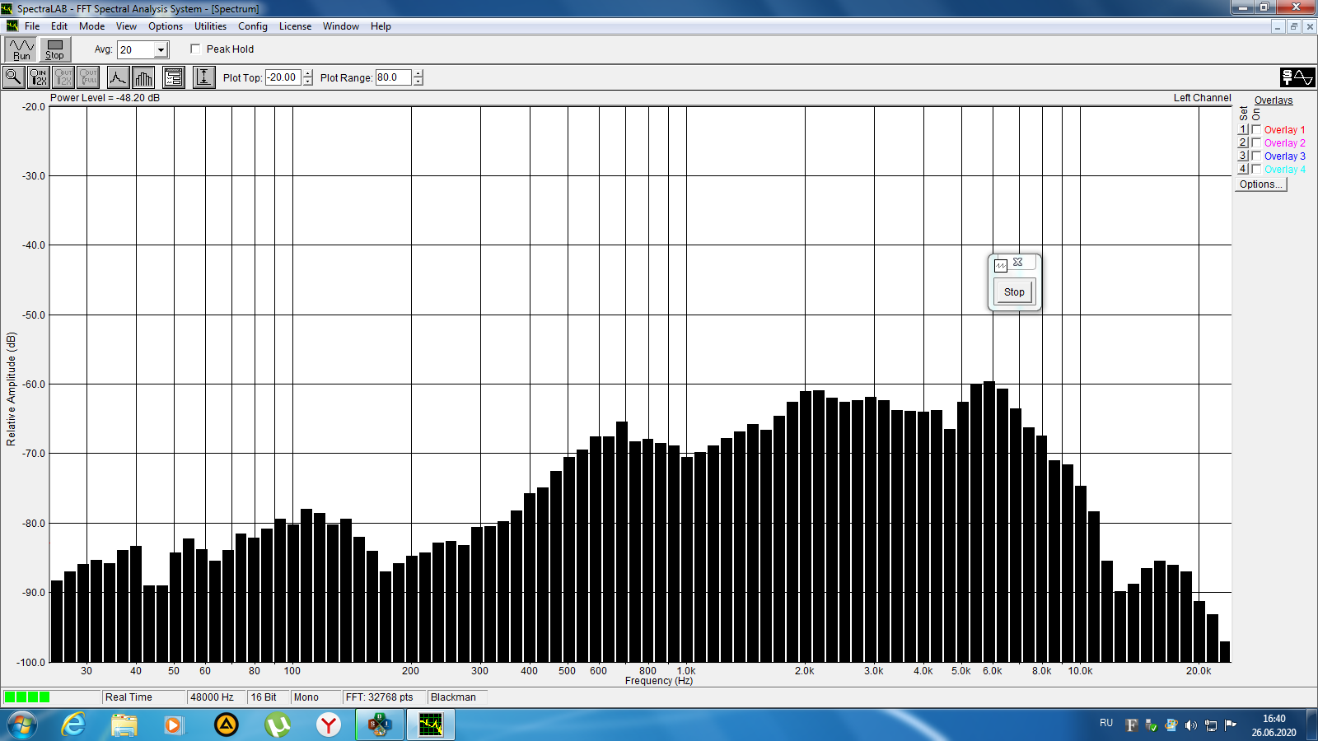This screenshot has width=1318, height=741.
Task: Open the Window menu
Action: (341, 26)
